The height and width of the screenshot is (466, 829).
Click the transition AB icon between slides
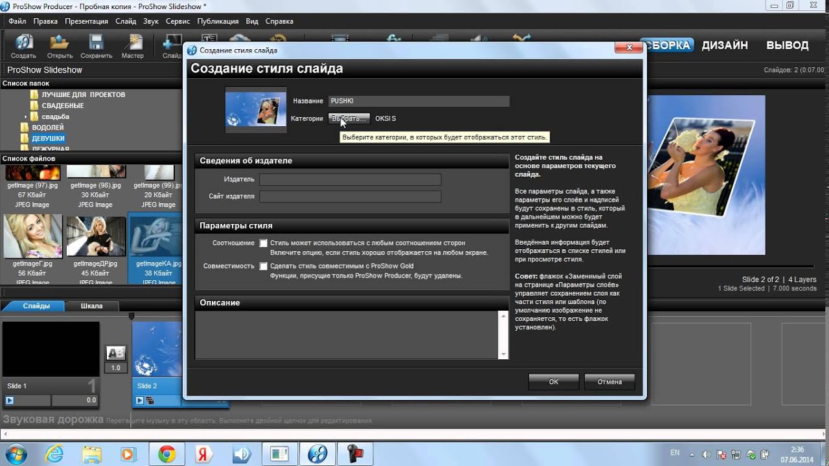(x=115, y=353)
